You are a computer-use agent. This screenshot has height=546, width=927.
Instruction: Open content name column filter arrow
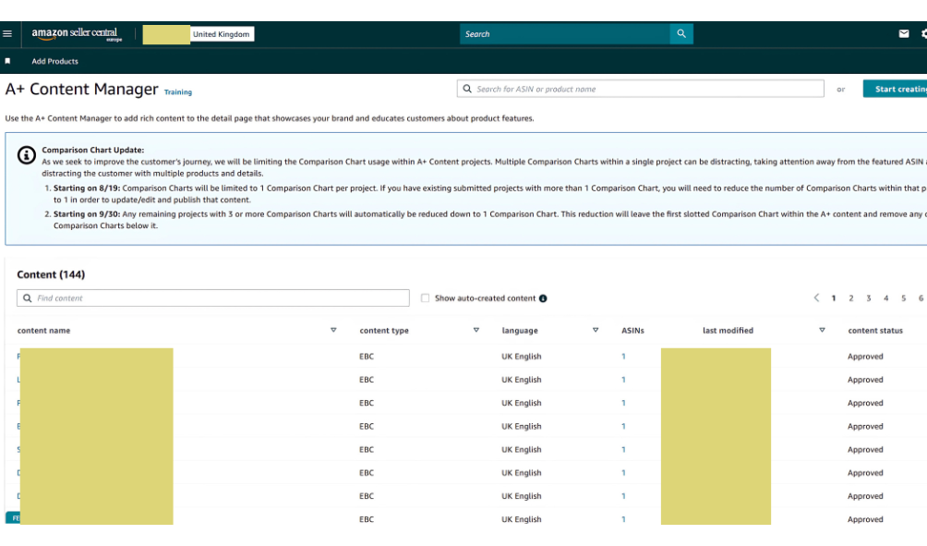(x=333, y=330)
